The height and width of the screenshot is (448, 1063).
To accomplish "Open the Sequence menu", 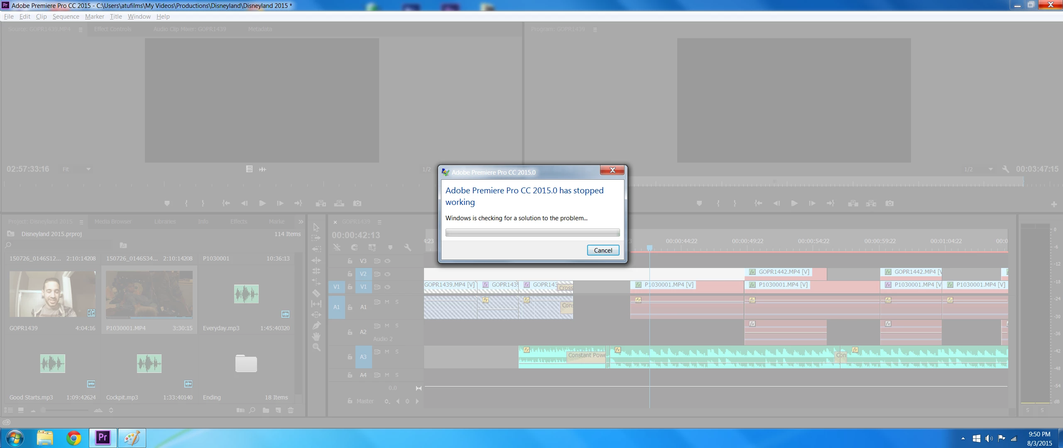I will 66,17.
